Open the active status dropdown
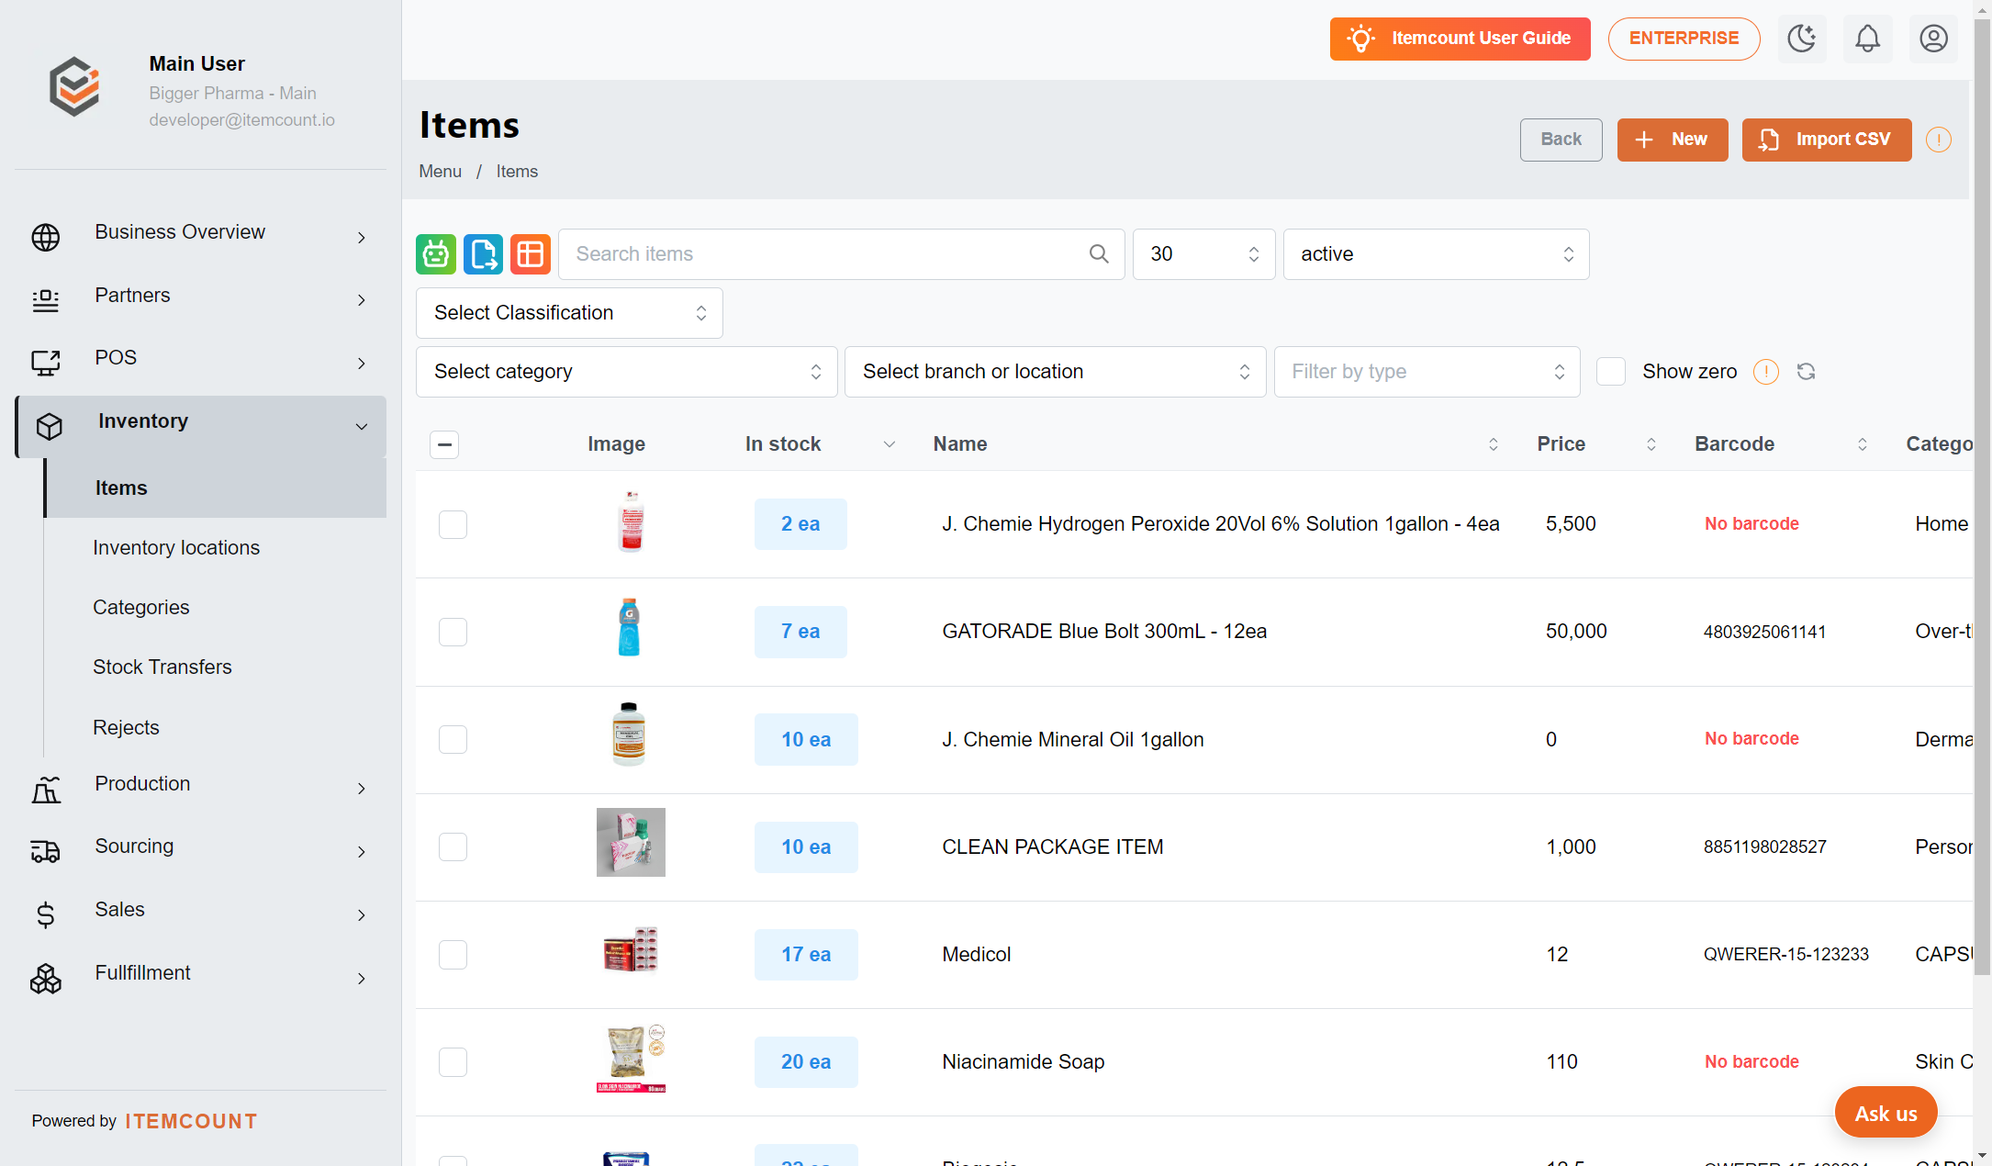The width and height of the screenshot is (1992, 1166). (x=1437, y=254)
